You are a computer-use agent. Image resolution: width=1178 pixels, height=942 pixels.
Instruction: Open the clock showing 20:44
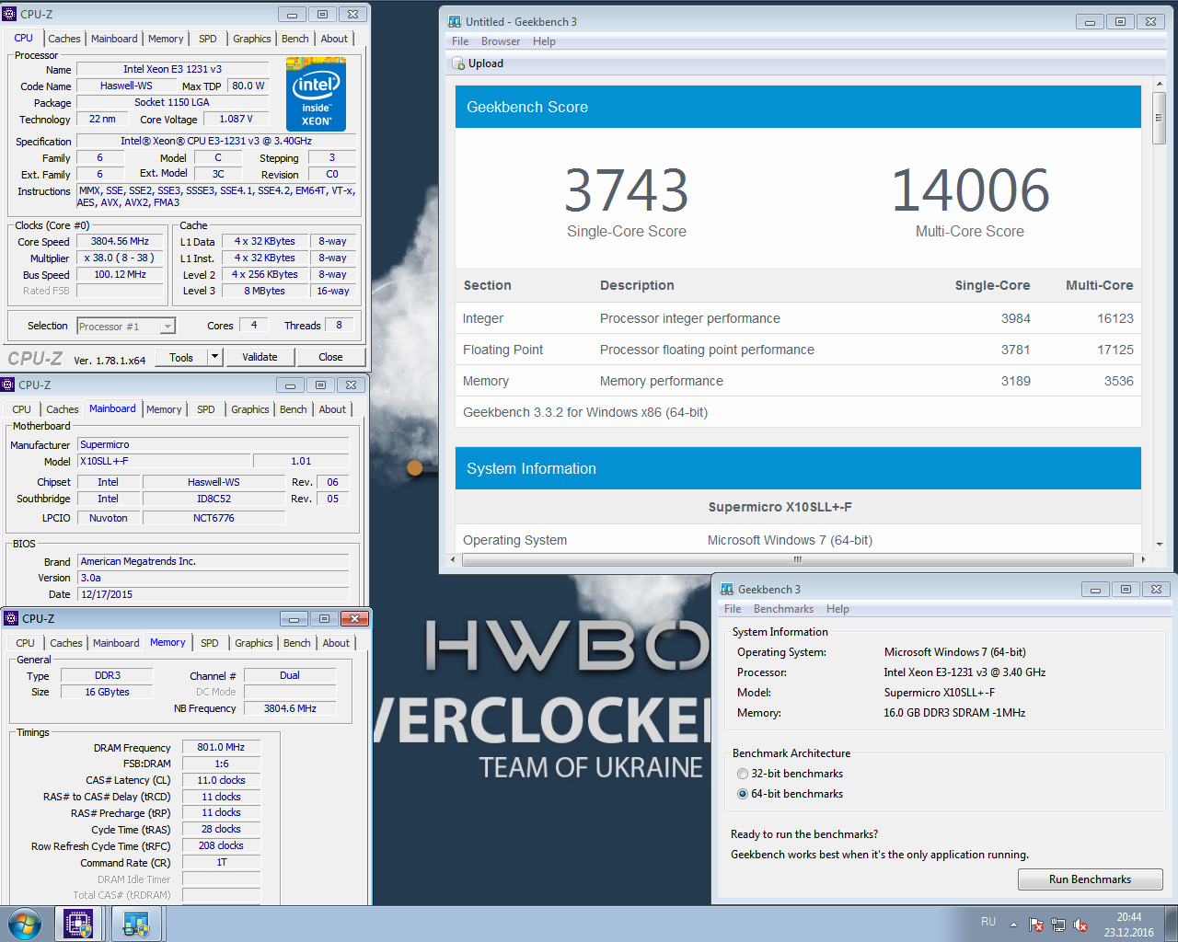1129,925
